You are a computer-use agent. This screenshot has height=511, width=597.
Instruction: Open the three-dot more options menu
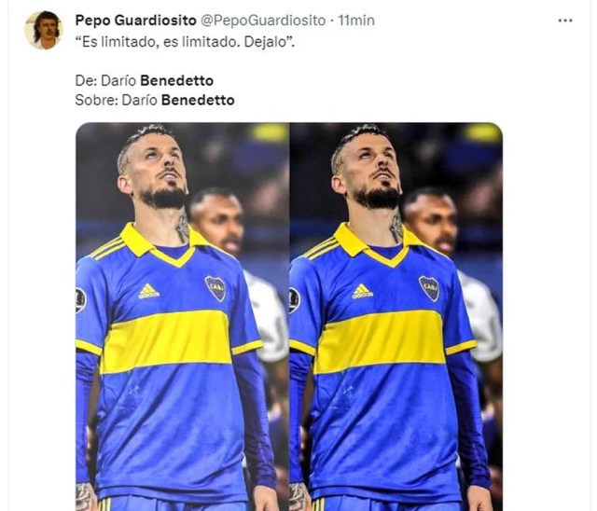pyautogui.click(x=565, y=21)
